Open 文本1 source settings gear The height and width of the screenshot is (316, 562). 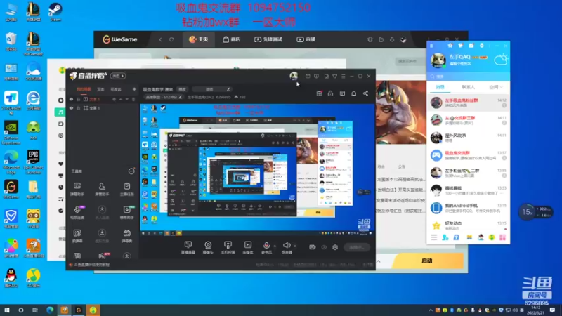click(x=114, y=99)
